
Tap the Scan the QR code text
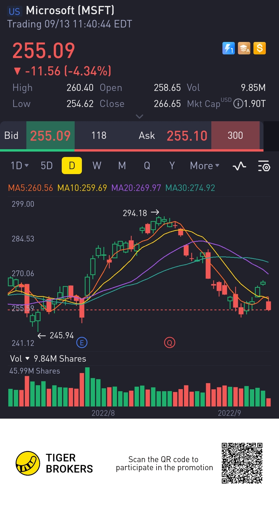[164, 463]
